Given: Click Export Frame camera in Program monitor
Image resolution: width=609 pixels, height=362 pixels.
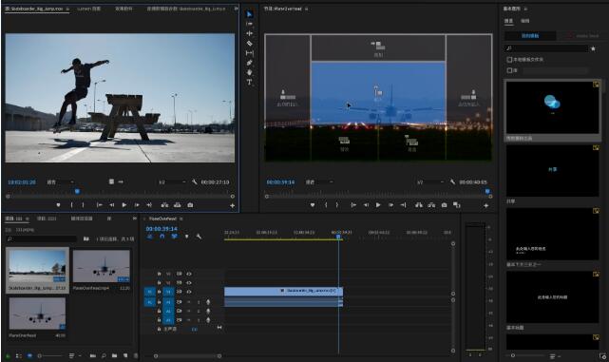Looking at the screenshot, I should (x=444, y=205).
